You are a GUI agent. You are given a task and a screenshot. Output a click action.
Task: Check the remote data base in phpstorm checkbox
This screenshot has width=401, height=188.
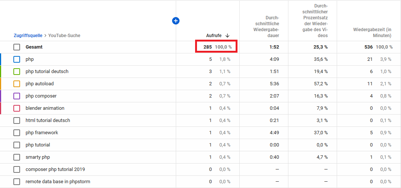[x=17, y=182]
